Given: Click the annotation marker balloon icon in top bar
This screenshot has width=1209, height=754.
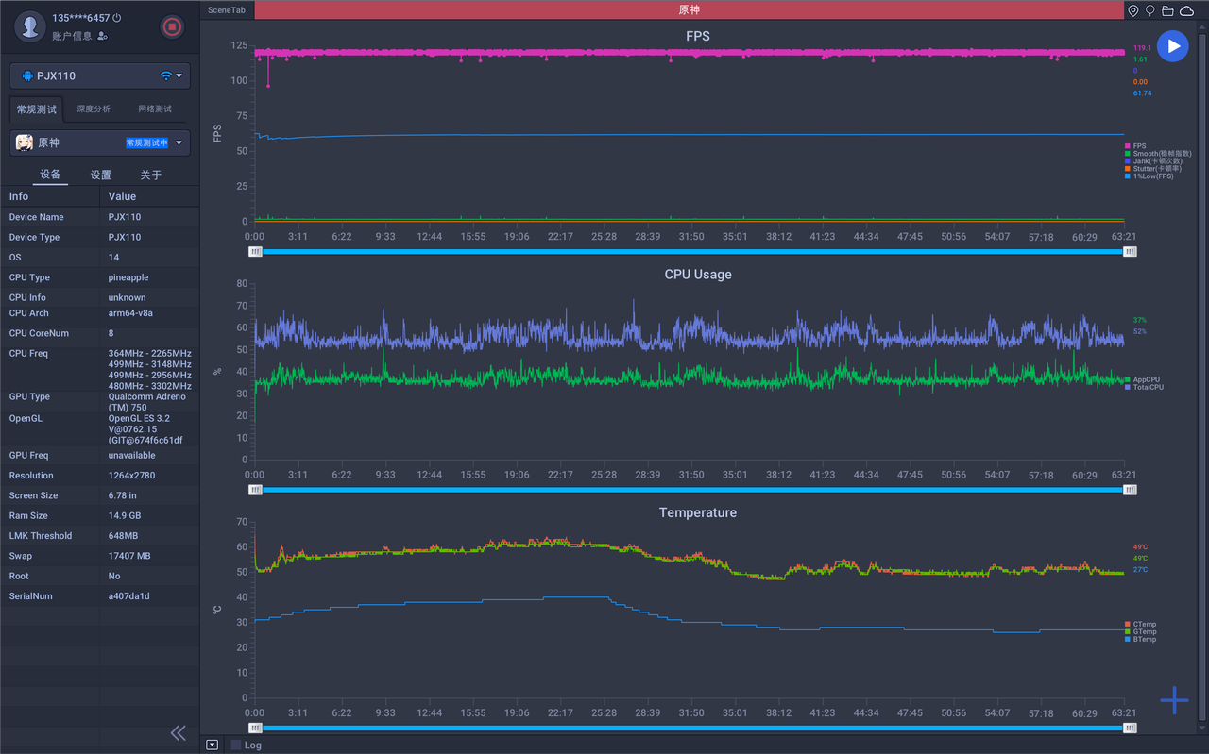Looking at the screenshot, I should (x=1149, y=10).
